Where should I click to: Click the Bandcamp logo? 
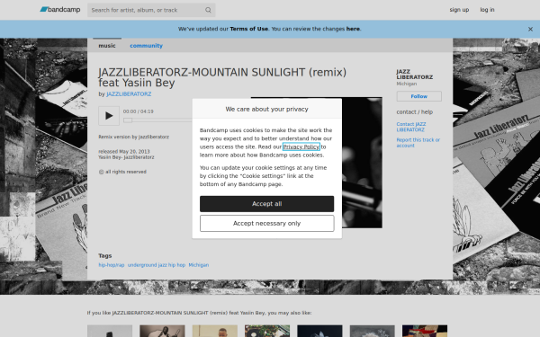coord(60,10)
